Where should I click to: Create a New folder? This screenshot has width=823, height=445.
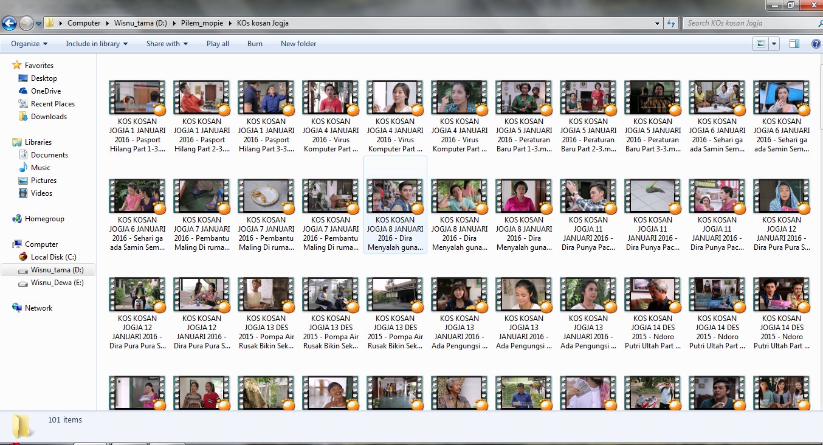pyautogui.click(x=298, y=44)
